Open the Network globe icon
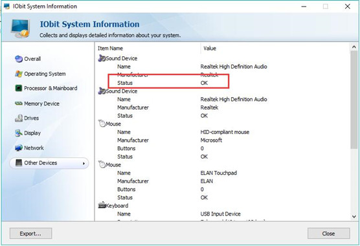 click(x=19, y=148)
